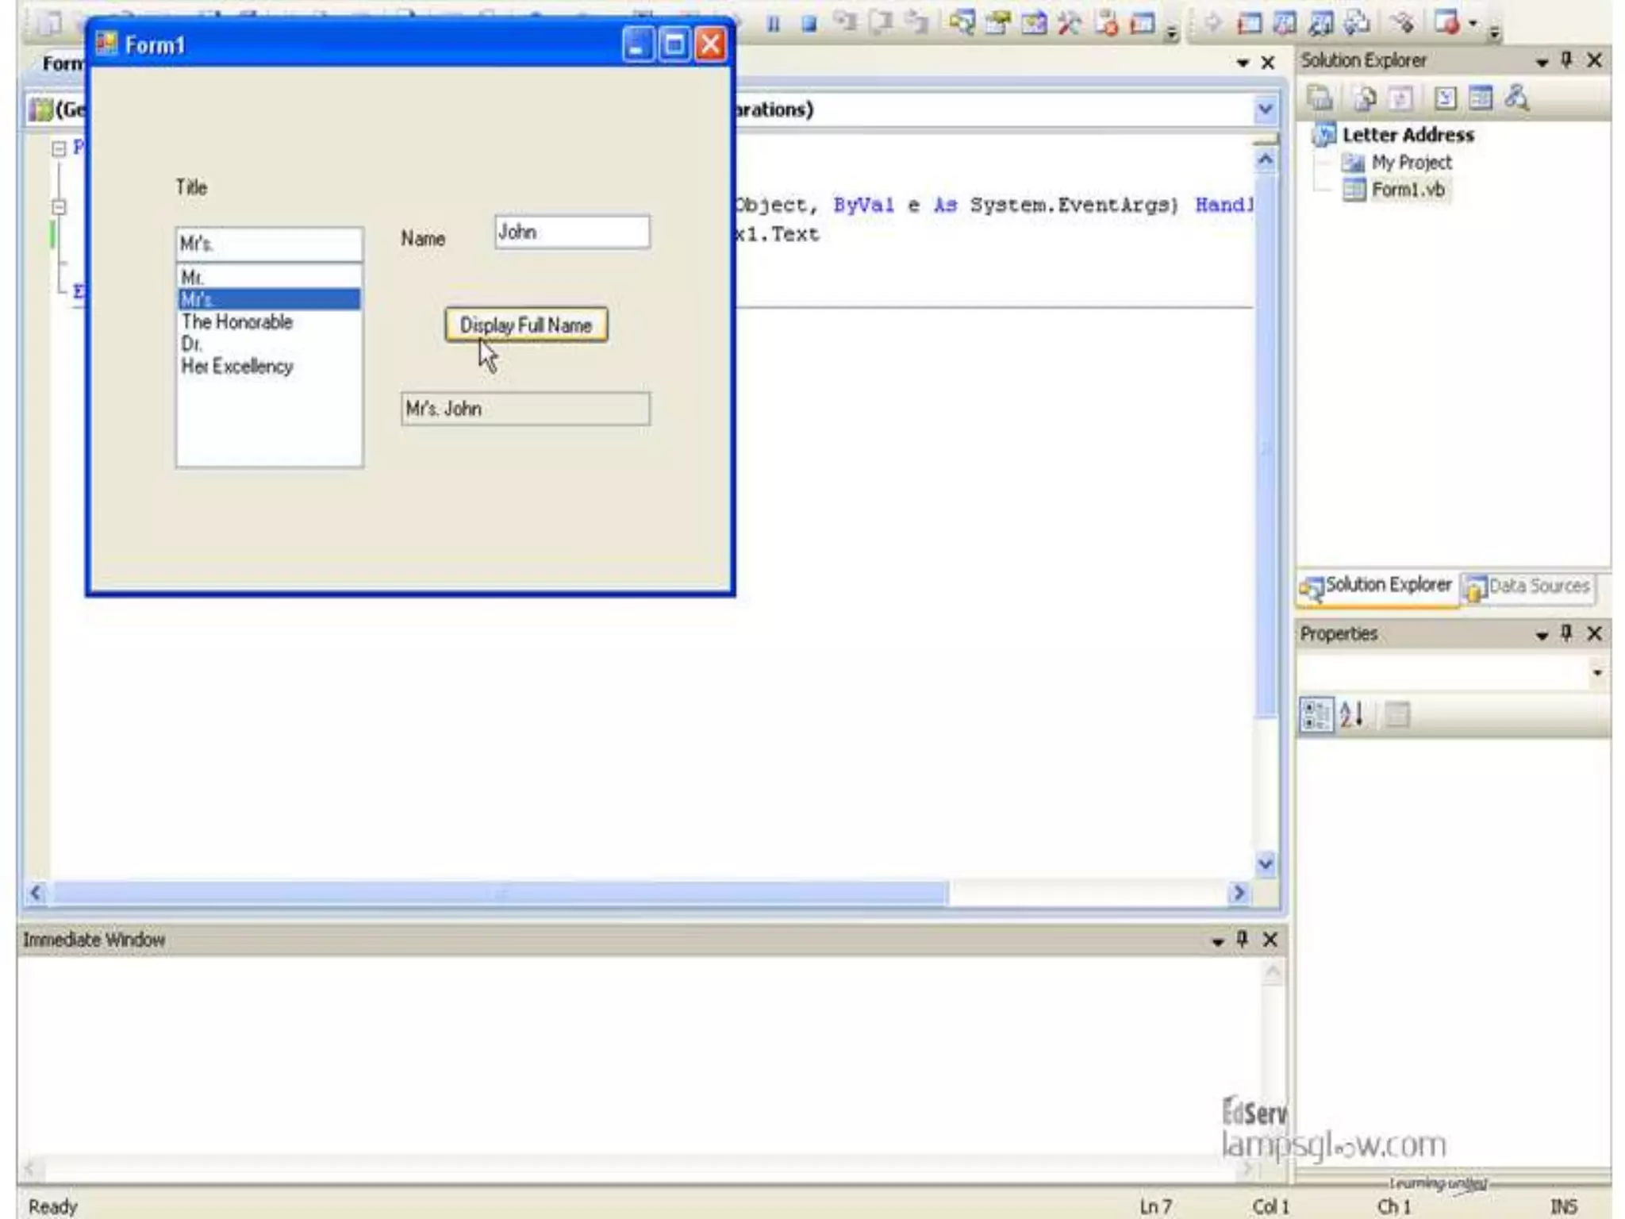
Task: Pause debugging with the Break All icon
Action: [x=773, y=24]
